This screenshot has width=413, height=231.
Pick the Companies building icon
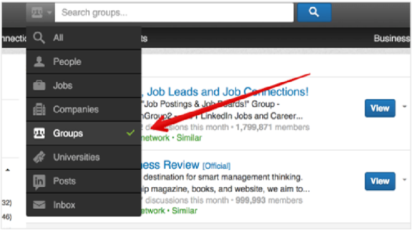tap(39, 109)
